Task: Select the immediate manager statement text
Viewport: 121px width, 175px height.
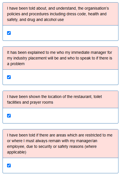Action: pyautogui.click(x=60, y=58)
